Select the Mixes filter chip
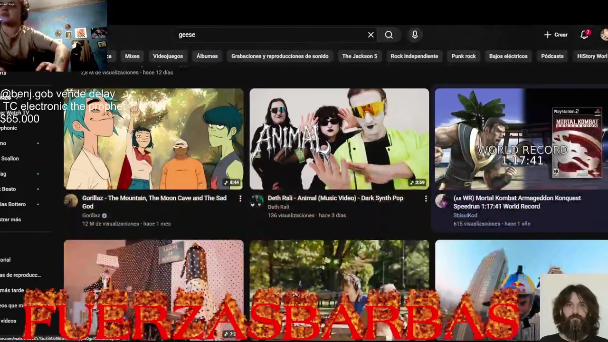Image resolution: width=608 pixels, height=342 pixels. pos(132,56)
